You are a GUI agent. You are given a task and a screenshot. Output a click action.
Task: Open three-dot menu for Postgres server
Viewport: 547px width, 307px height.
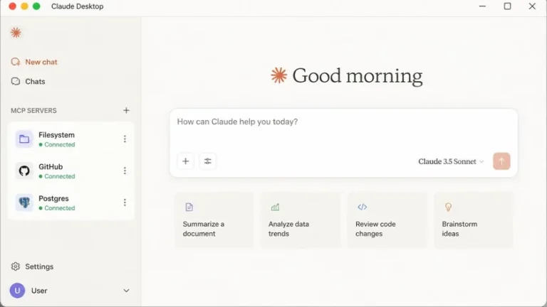[x=125, y=203]
